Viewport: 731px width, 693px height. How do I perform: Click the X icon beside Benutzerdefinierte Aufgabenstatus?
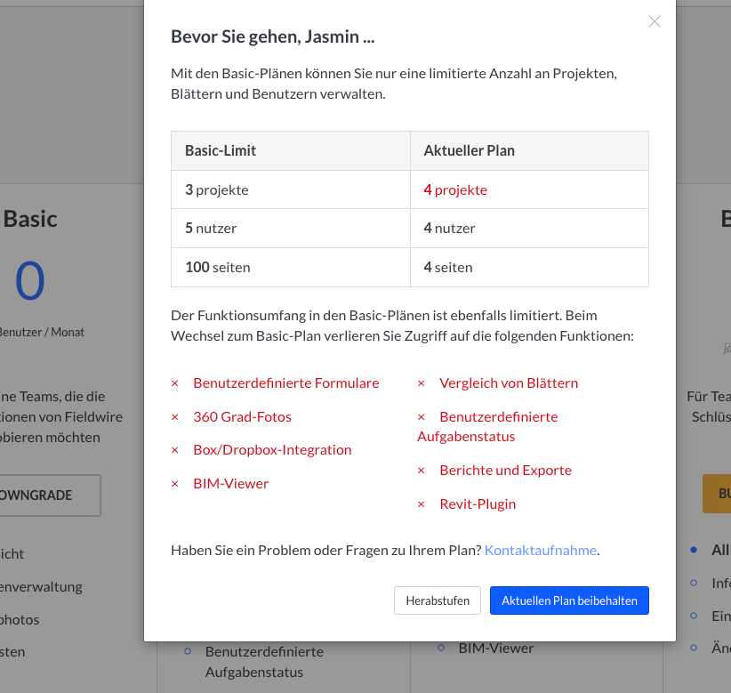tap(422, 417)
